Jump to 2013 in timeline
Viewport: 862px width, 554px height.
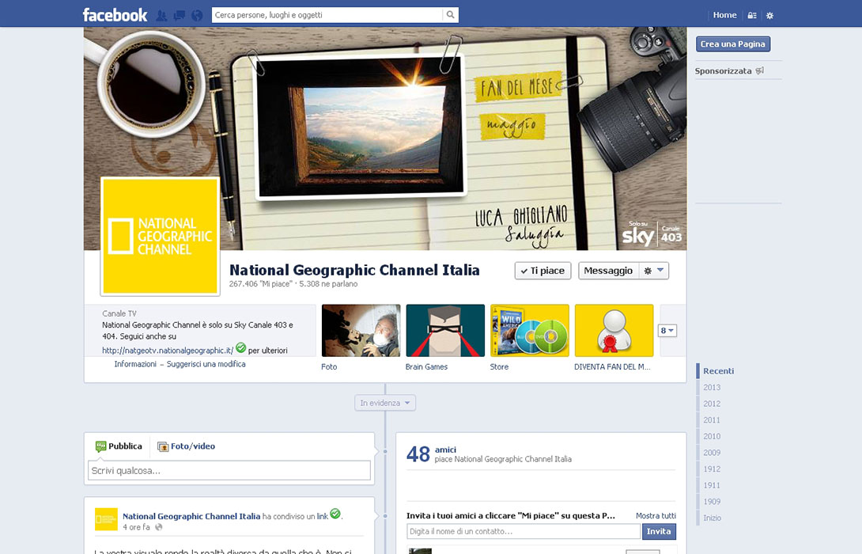(712, 387)
